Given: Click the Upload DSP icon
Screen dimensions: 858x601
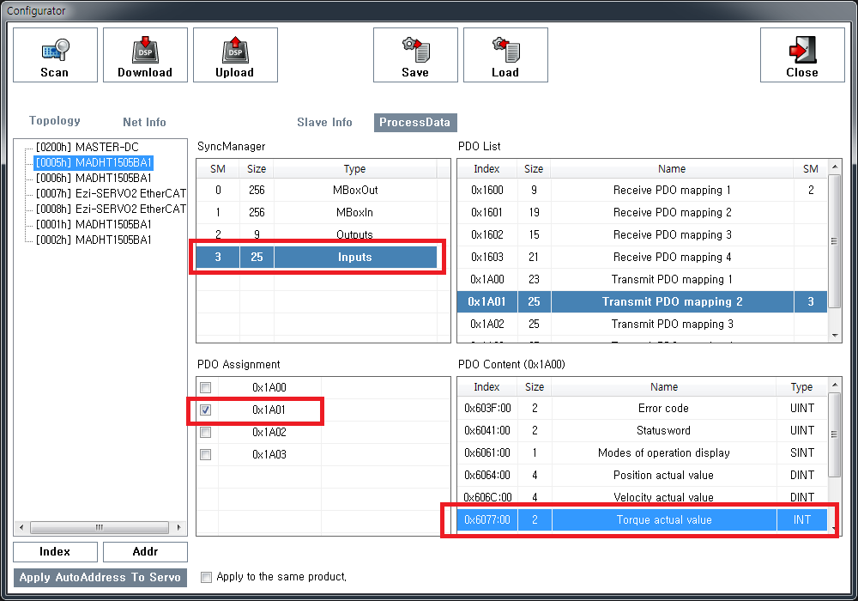Looking at the screenshot, I should click(235, 50).
